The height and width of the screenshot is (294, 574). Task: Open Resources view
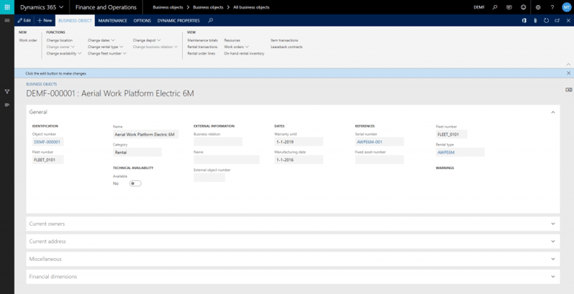click(232, 40)
